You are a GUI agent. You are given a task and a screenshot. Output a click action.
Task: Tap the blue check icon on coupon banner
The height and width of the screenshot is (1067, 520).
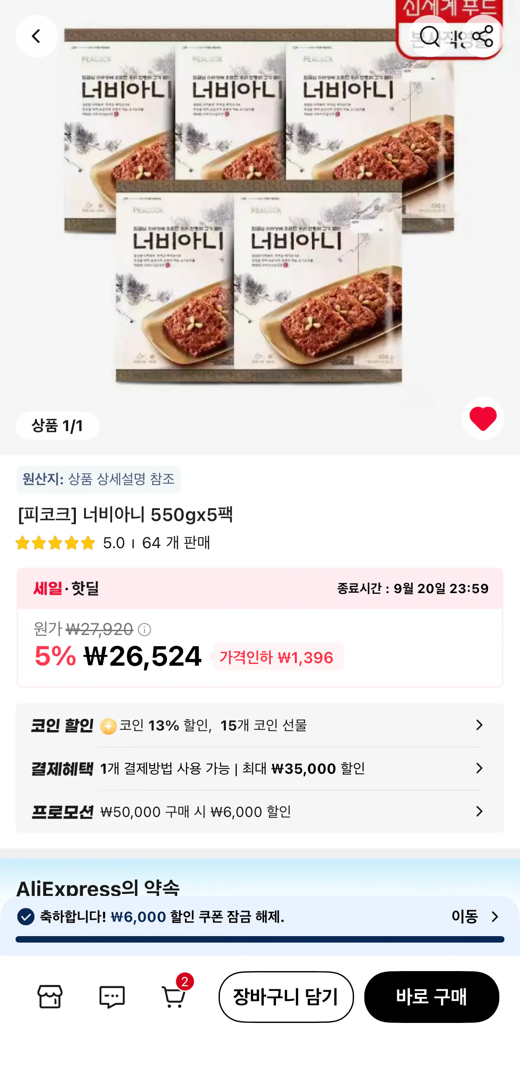click(x=26, y=917)
